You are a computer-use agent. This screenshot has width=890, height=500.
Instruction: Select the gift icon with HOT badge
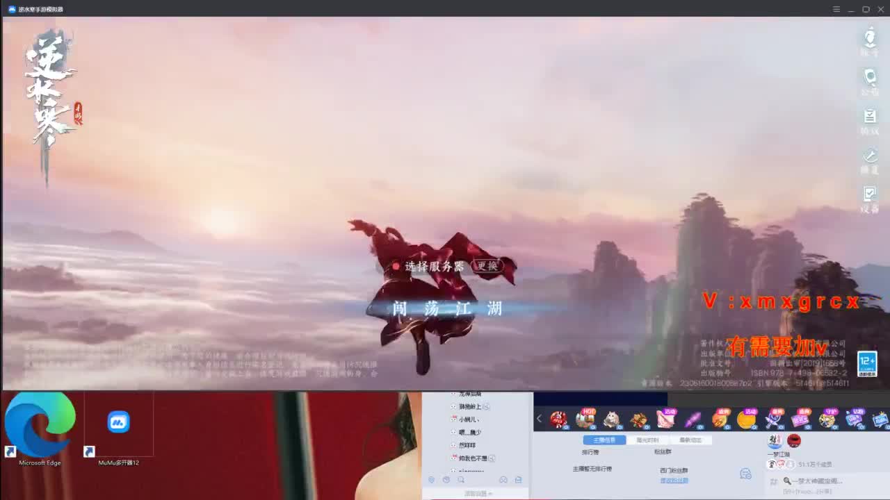tap(585, 419)
